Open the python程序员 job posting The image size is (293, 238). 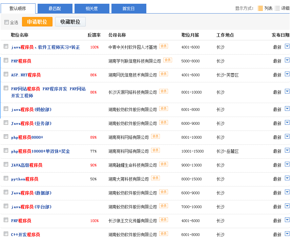(x=25, y=179)
